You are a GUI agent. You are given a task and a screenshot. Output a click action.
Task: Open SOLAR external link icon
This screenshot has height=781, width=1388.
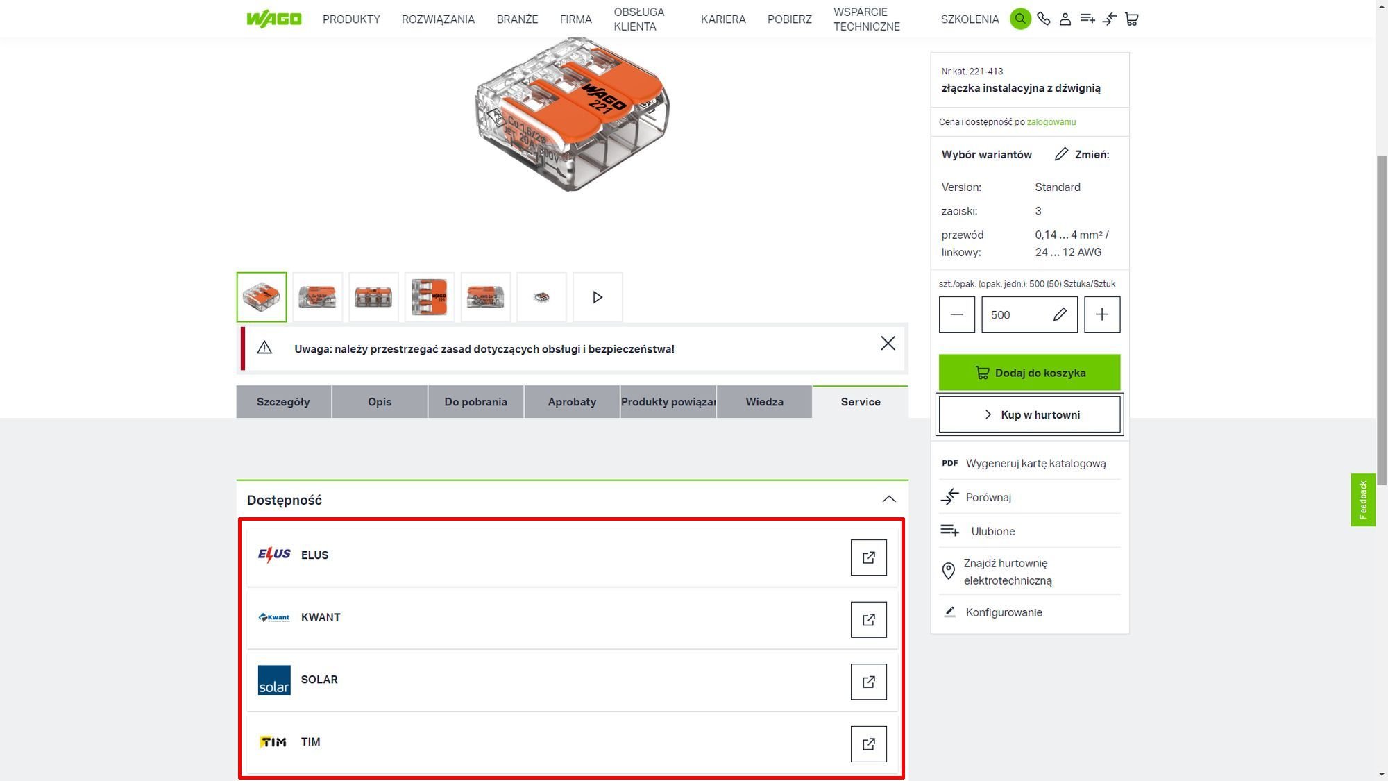[x=869, y=682]
